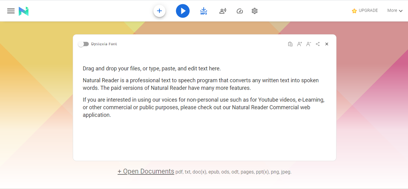Click the 'Drag and drop your files' line

pos(152,68)
